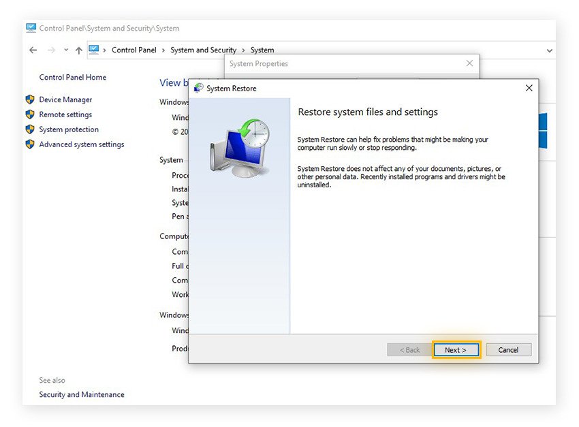Go up one folder level

[78, 50]
